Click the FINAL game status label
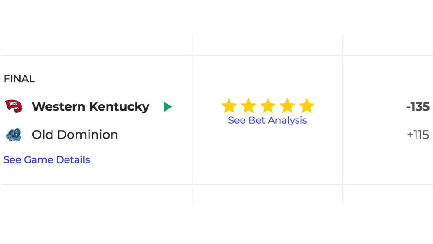This screenshot has height=244, width=433. [19, 79]
